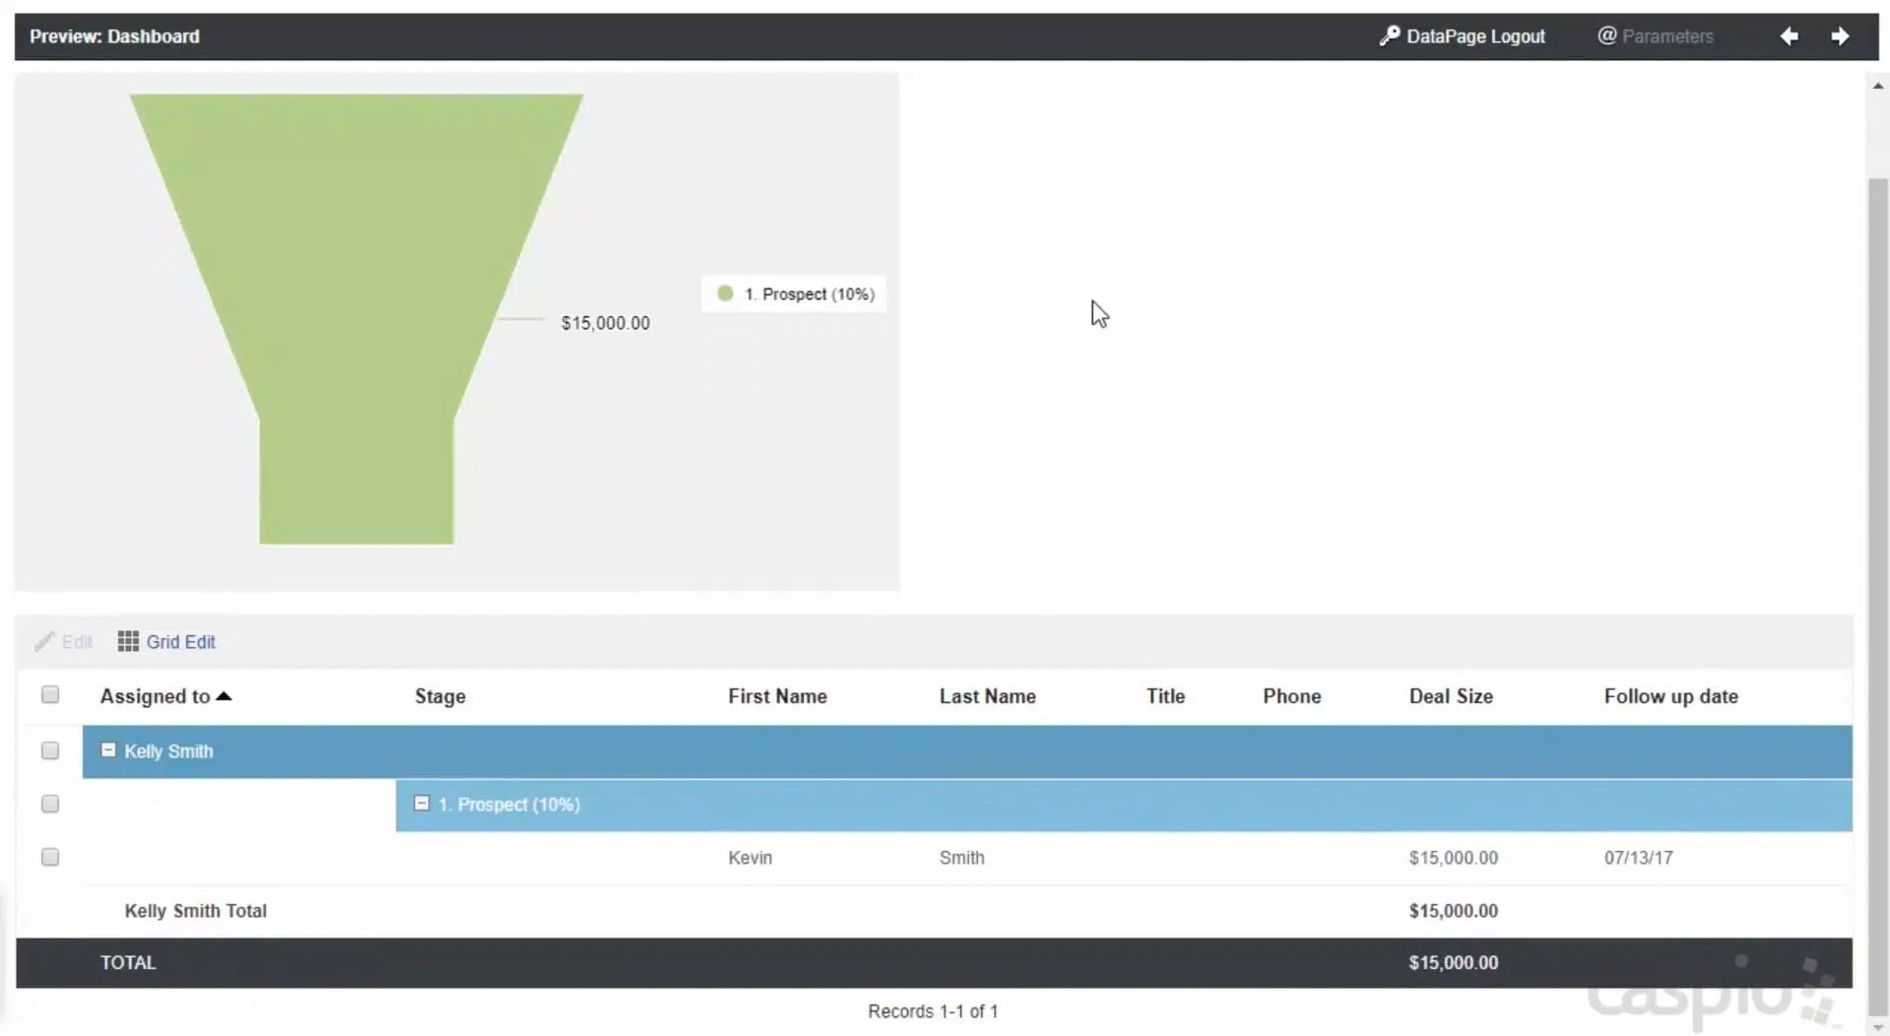Check the Kelly Smith group checkbox
The width and height of the screenshot is (1890, 1036).
click(50, 751)
